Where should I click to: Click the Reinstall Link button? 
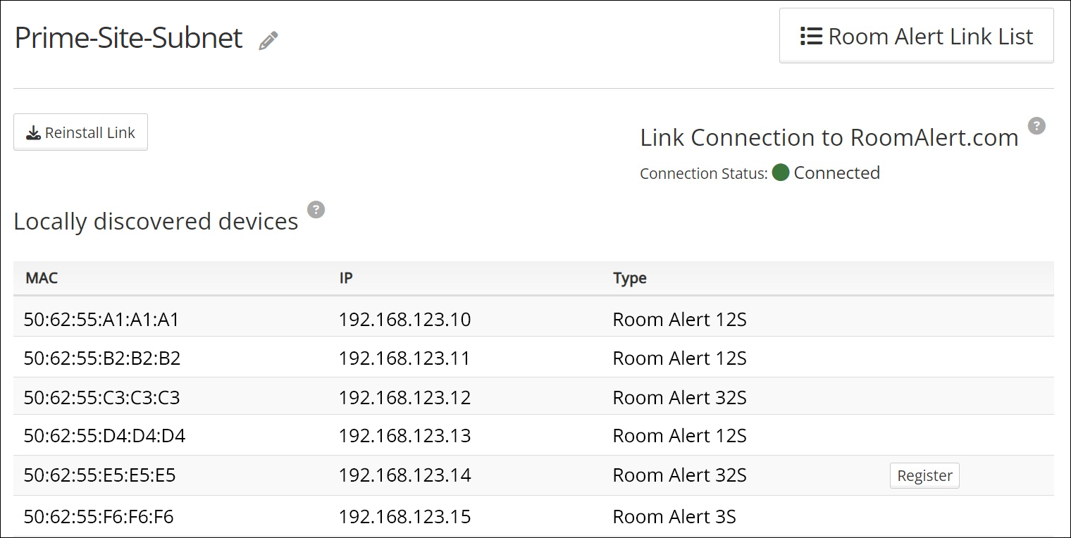point(80,132)
